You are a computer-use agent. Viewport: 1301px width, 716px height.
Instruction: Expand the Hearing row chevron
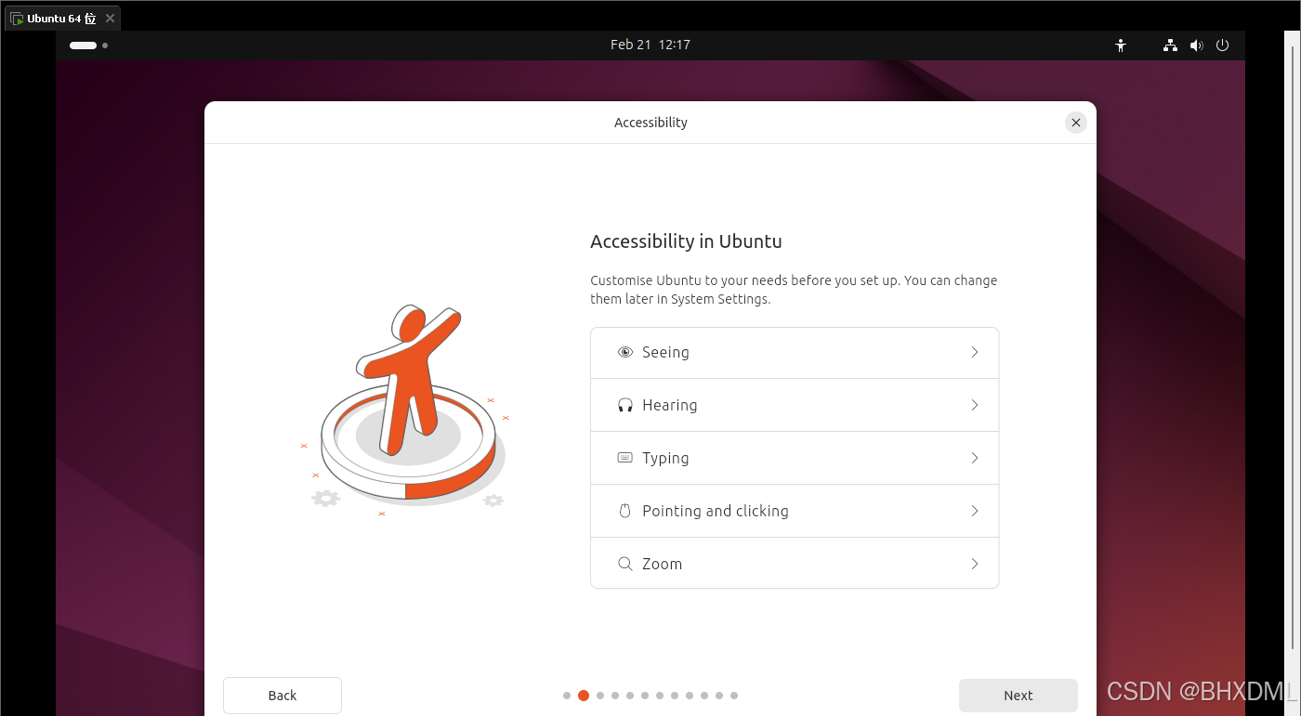pyautogui.click(x=975, y=405)
